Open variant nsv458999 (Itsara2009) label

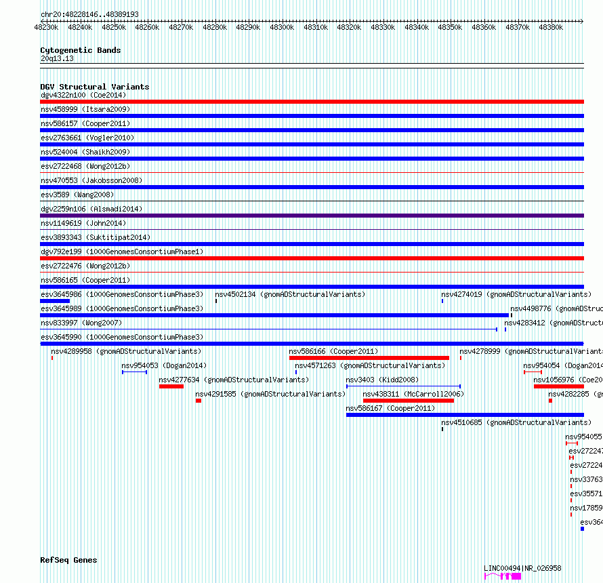pyautogui.click(x=85, y=109)
